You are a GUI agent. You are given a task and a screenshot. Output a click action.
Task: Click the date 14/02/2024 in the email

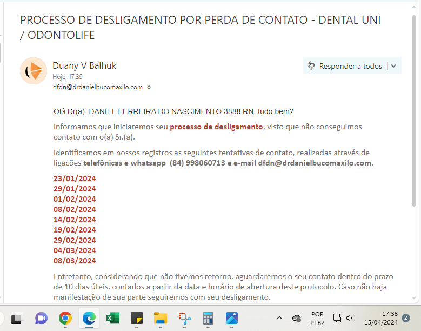[75, 220]
